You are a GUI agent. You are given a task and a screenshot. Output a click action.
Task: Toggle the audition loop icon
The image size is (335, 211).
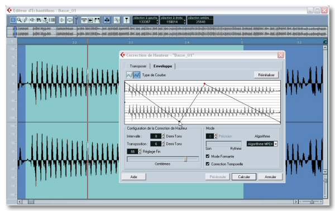[70, 20]
